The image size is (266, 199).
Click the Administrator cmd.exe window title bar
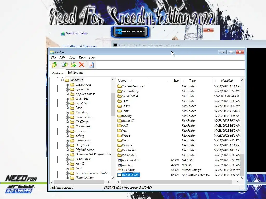pos(188,45)
